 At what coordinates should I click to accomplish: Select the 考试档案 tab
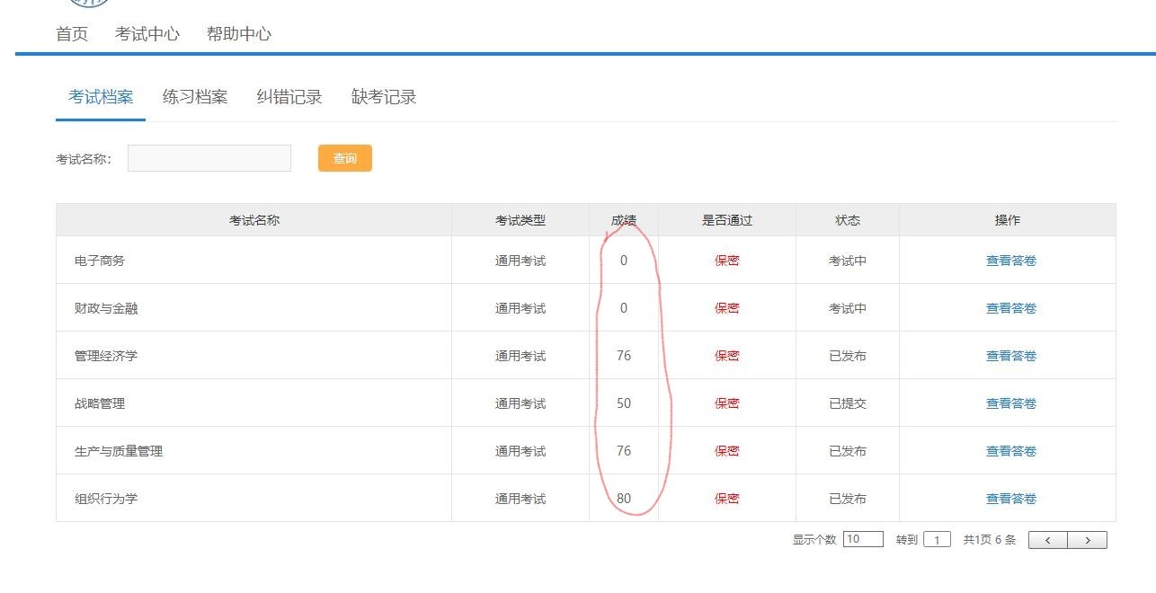pyautogui.click(x=101, y=97)
